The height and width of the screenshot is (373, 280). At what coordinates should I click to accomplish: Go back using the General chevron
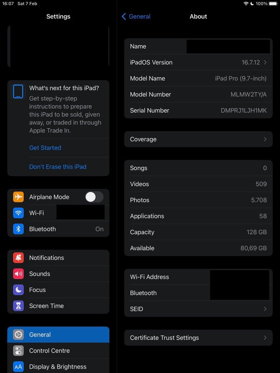[124, 16]
